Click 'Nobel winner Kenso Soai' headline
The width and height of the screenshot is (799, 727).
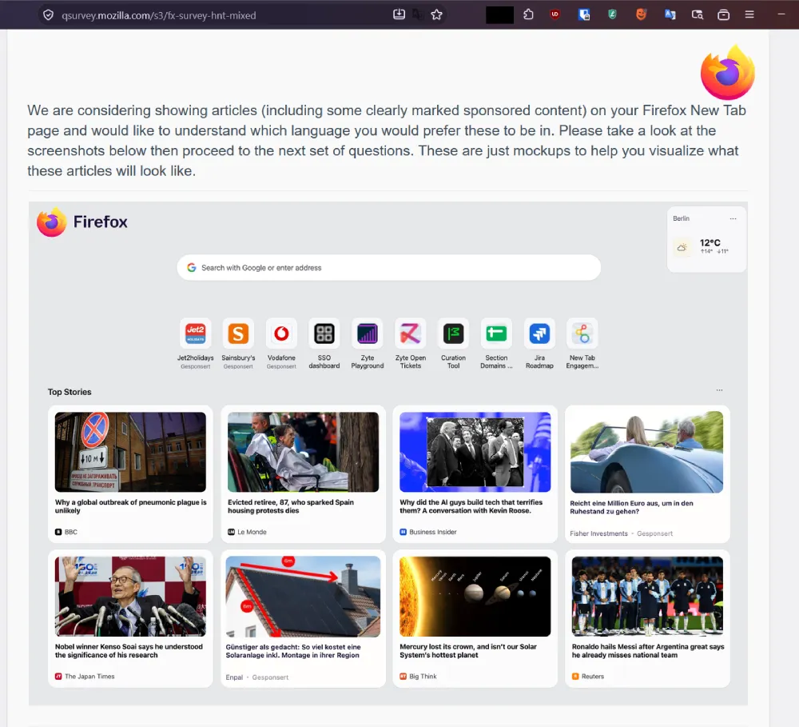[129, 650]
